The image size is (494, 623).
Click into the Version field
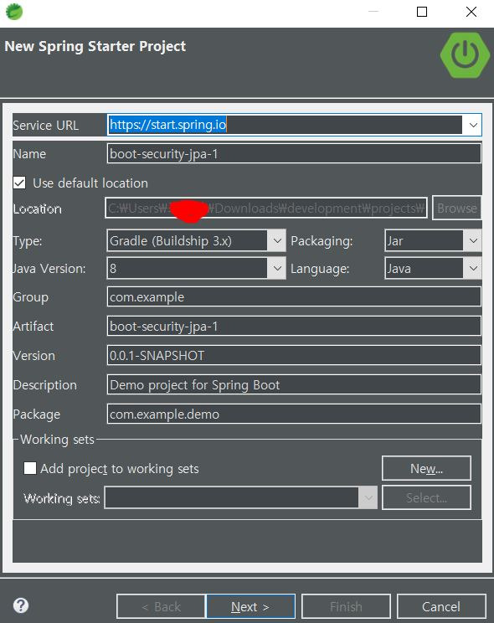pos(294,355)
